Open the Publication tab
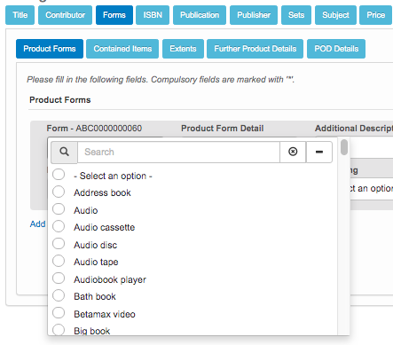 pos(200,15)
